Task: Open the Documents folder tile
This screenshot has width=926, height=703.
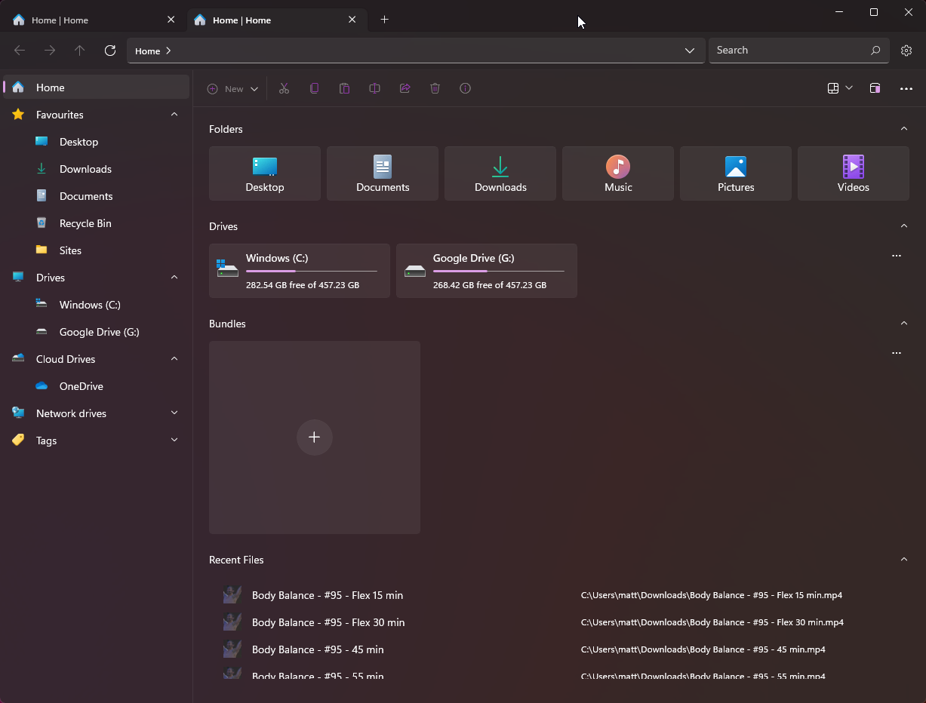Action: pyautogui.click(x=383, y=173)
